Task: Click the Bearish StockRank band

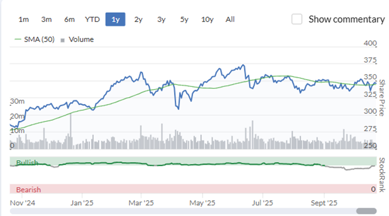Action: coord(193,189)
